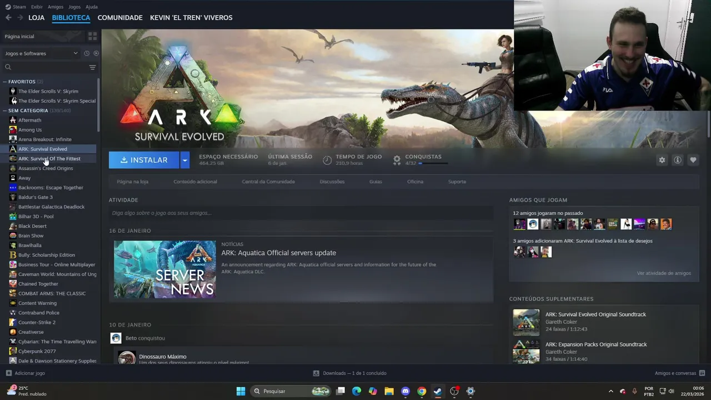
Task: Open game settings gear icon
Action: 662,160
